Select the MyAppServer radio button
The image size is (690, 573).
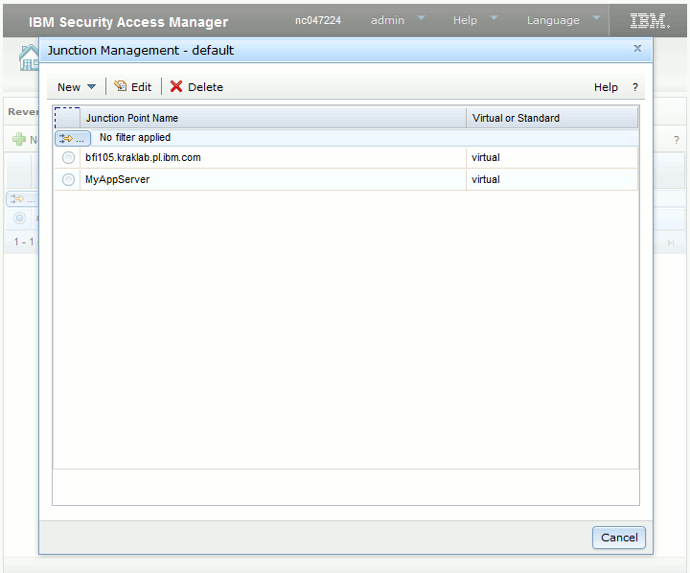click(68, 179)
